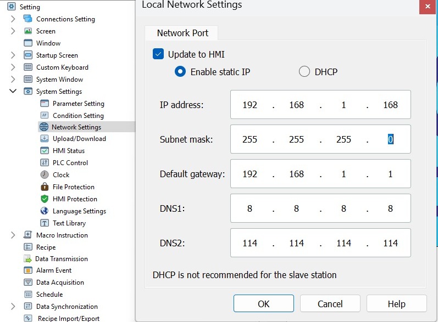Screen dimensions: 438x322
Task: Open the Text Library icon
Action: pyautogui.click(x=45, y=223)
